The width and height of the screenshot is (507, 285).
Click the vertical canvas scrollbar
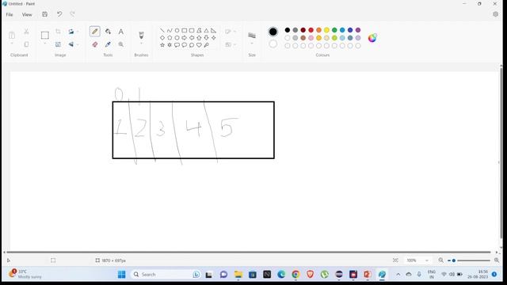tap(501, 152)
